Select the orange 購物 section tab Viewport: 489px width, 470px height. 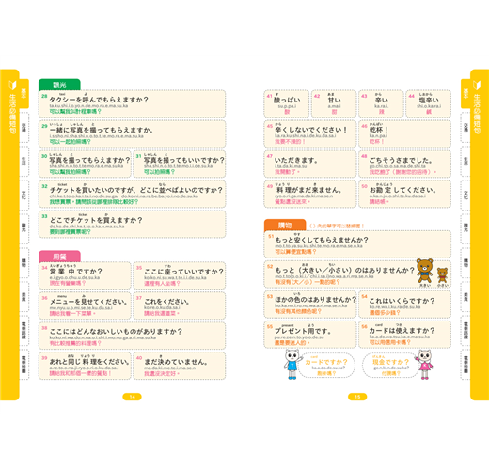point(285,225)
